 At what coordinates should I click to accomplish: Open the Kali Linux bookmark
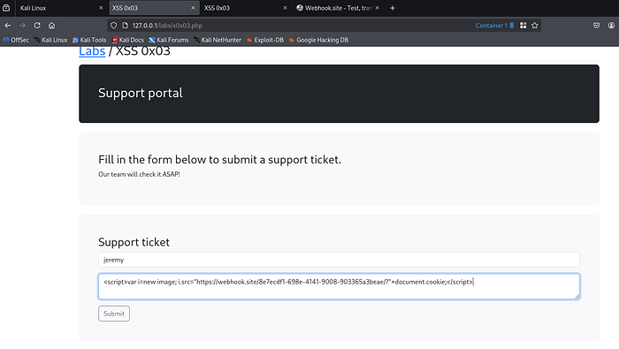tap(51, 40)
